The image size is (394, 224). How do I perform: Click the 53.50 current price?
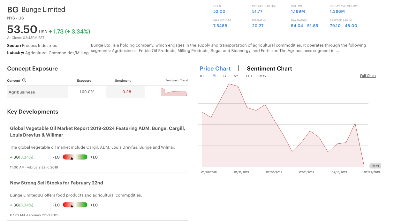[x=22, y=29]
